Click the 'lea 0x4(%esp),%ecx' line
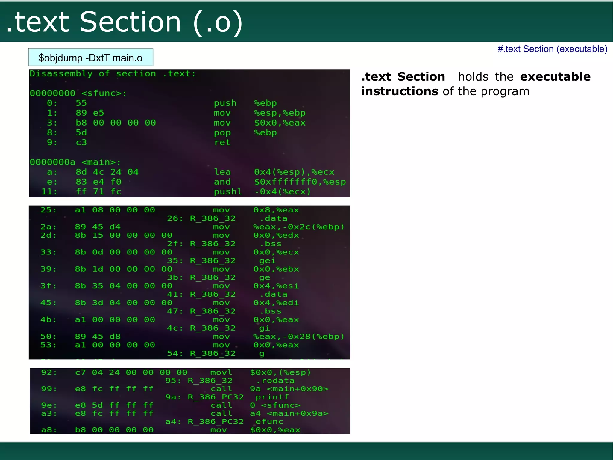 pyautogui.click(x=190, y=172)
